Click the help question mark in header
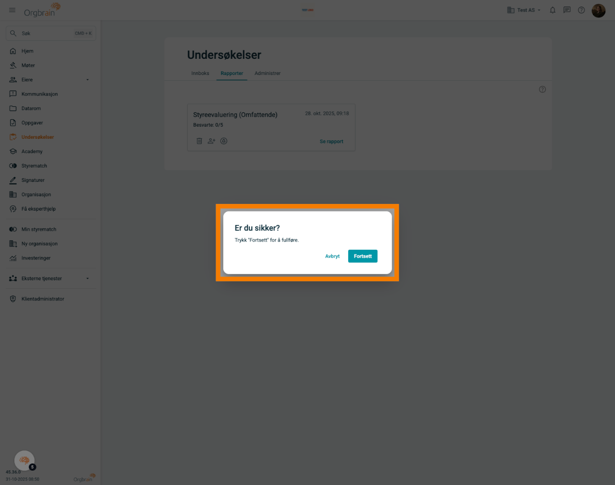 581,10
